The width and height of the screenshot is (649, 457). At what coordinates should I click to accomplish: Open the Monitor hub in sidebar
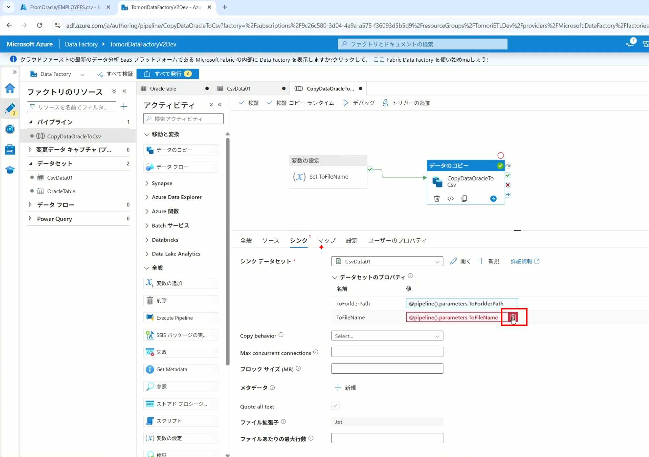tap(10, 129)
